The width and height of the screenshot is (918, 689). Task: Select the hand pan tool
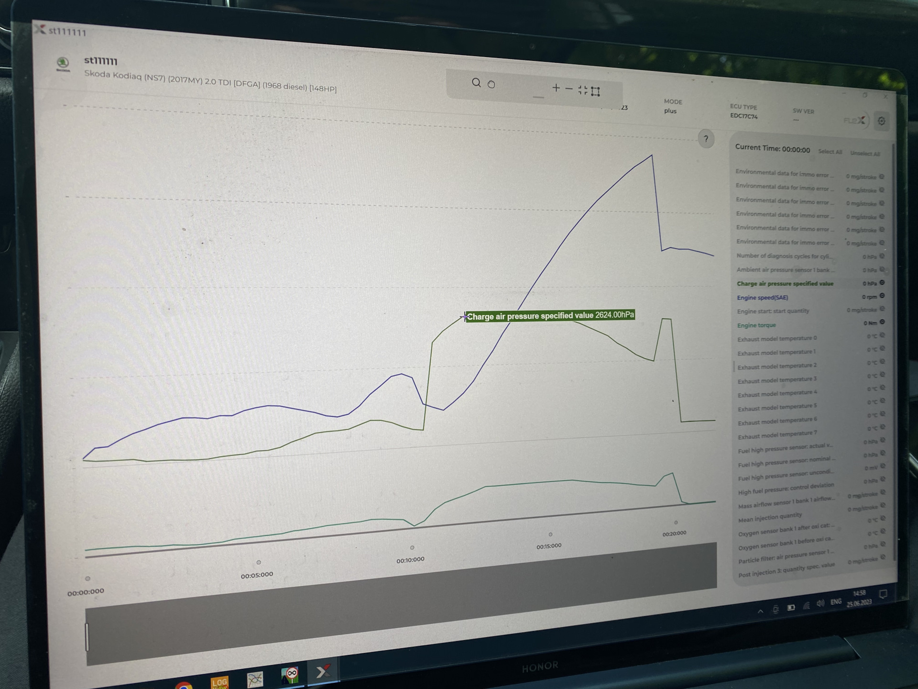(491, 84)
